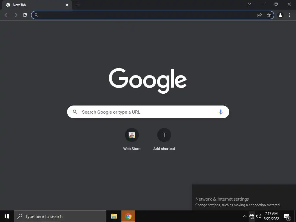Click the Web Store label text

coord(132,149)
